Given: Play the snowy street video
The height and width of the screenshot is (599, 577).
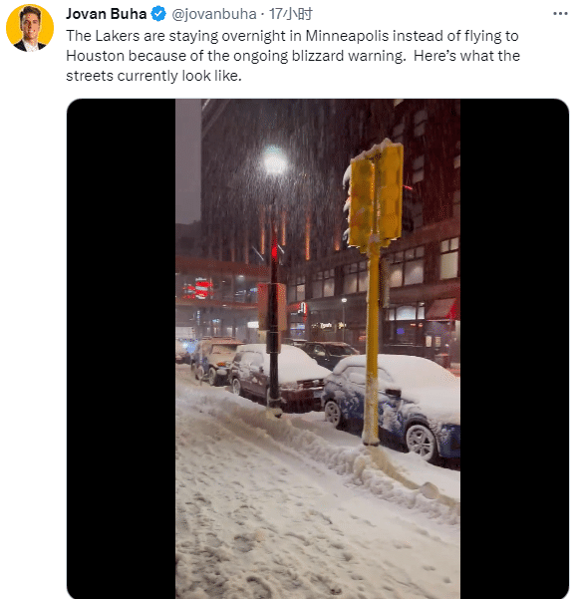Looking at the screenshot, I should click(x=318, y=349).
